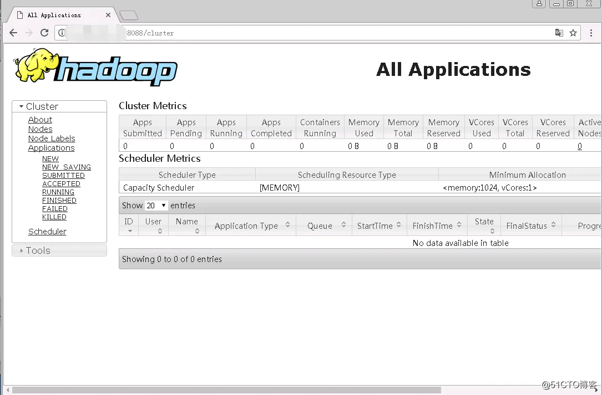Click the horizontal scrollbar thumb
The height and width of the screenshot is (395, 602).
point(226,390)
